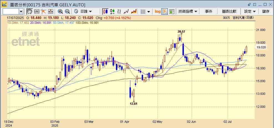Open the 設定 settings dropdown
Image resolution: width=274 pixels, height=128 pixels.
[x=250, y=12]
